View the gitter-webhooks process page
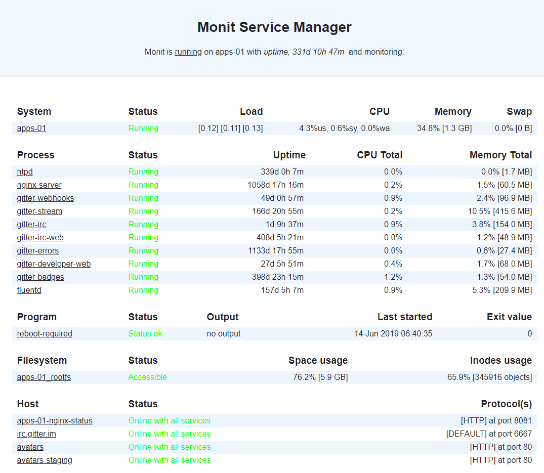544x473 pixels. point(46,198)
